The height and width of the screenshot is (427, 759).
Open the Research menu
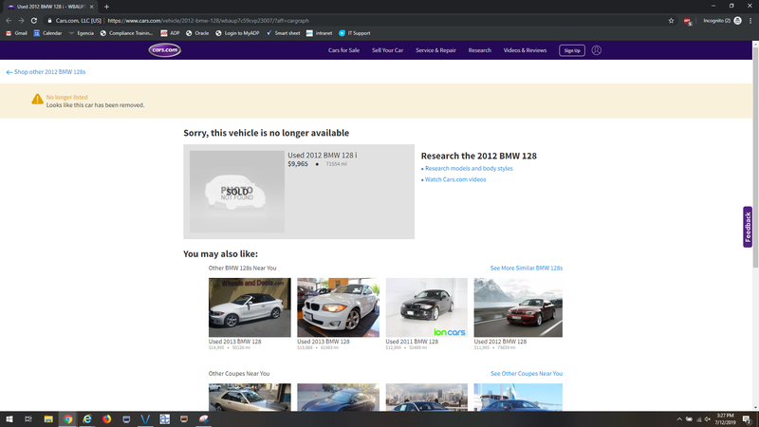click(480, 50)
